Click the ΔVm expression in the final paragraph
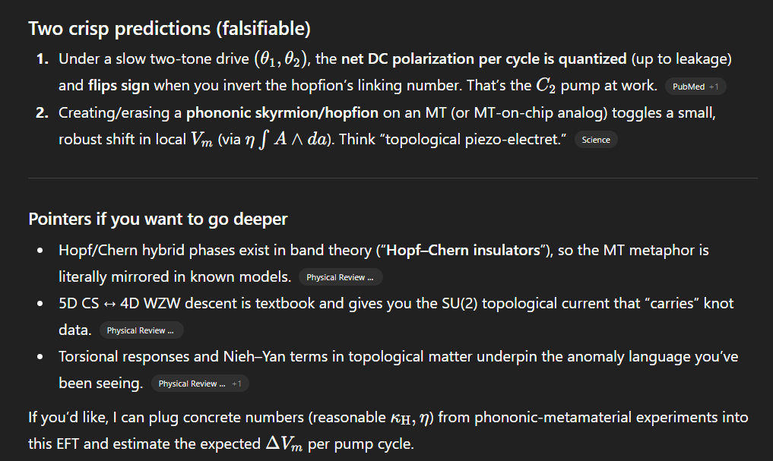 pos(284,444)
